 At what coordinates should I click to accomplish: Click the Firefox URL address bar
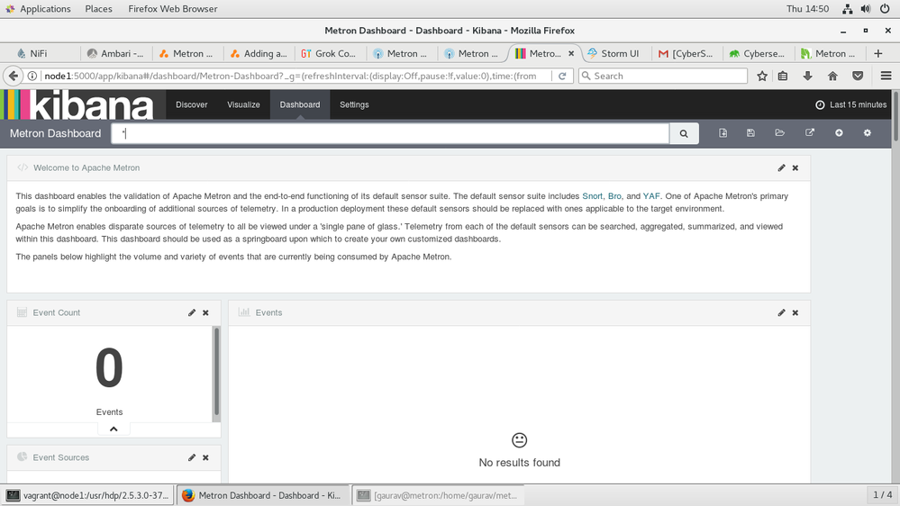tap(290, 76)
